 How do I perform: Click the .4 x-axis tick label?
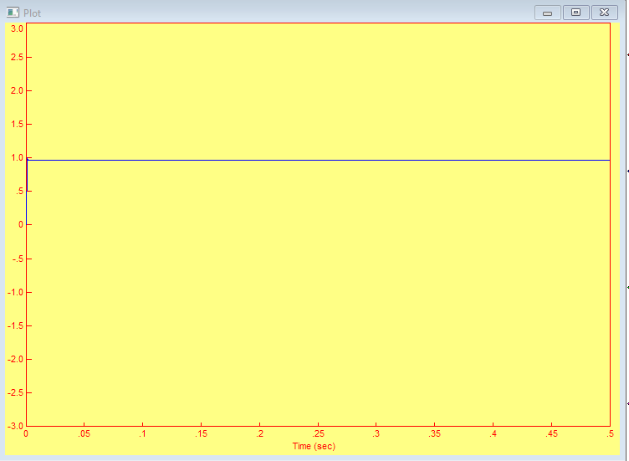coord(493,433)
